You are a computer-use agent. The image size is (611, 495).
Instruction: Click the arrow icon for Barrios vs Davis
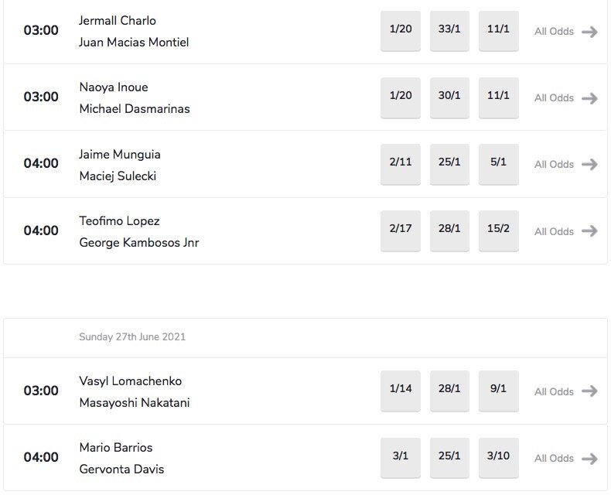click(589, 459)
